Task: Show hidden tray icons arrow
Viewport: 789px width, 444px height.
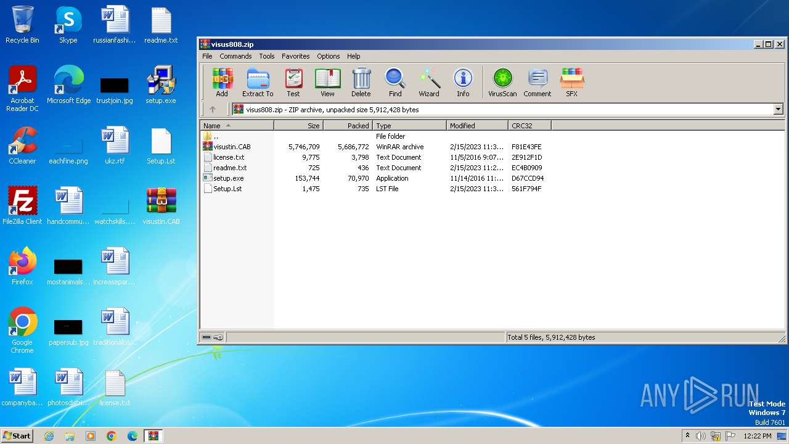Action: 687,436
